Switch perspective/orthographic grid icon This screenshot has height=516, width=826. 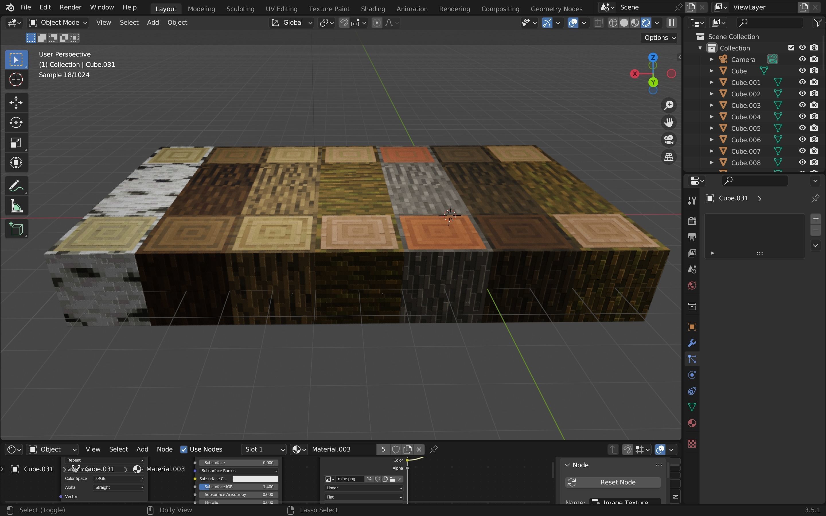tap(669, 157)
